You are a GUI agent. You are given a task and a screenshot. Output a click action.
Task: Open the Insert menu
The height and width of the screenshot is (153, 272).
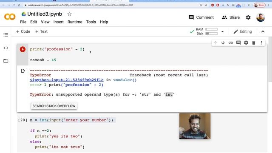coord(59,22)
